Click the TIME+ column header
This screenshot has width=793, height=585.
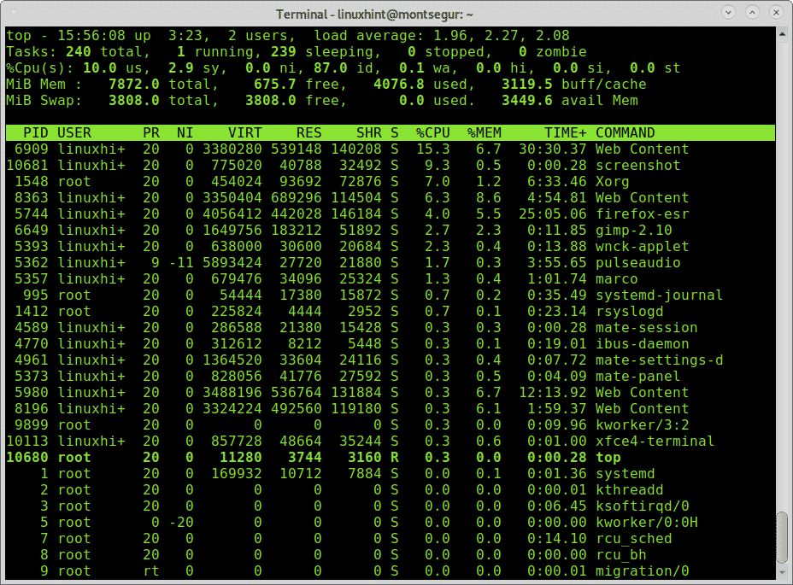pos(566,133)
